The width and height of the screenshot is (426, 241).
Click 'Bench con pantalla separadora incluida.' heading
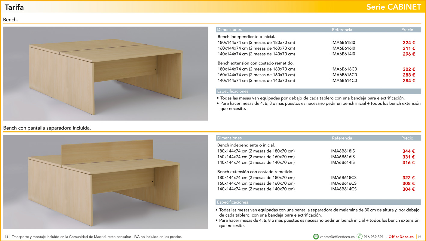(47, 128)
